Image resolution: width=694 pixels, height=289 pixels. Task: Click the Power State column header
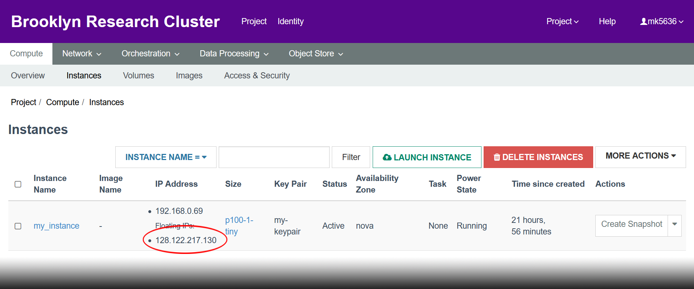click(x=468, y=184)
